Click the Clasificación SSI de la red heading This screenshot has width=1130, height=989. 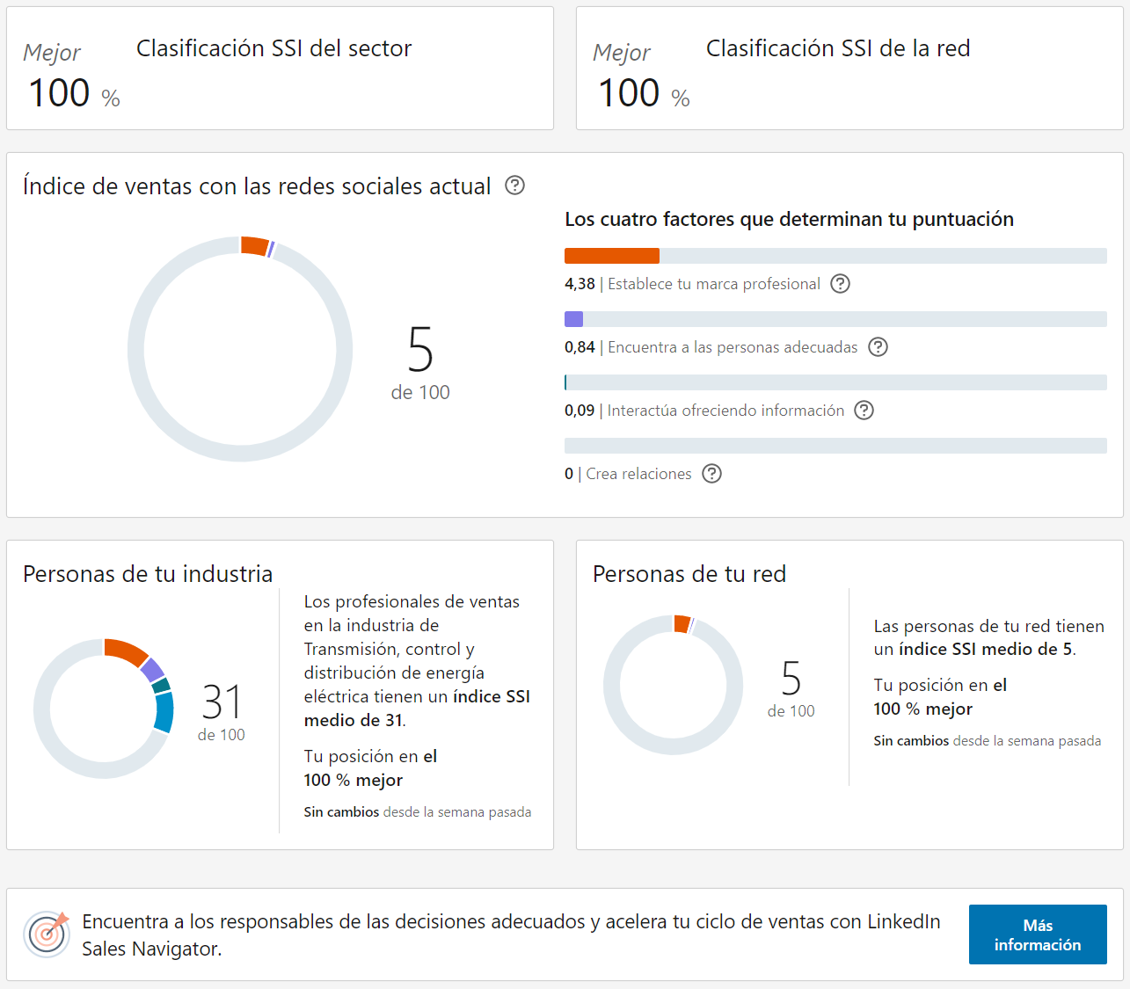tap(838, 48)
